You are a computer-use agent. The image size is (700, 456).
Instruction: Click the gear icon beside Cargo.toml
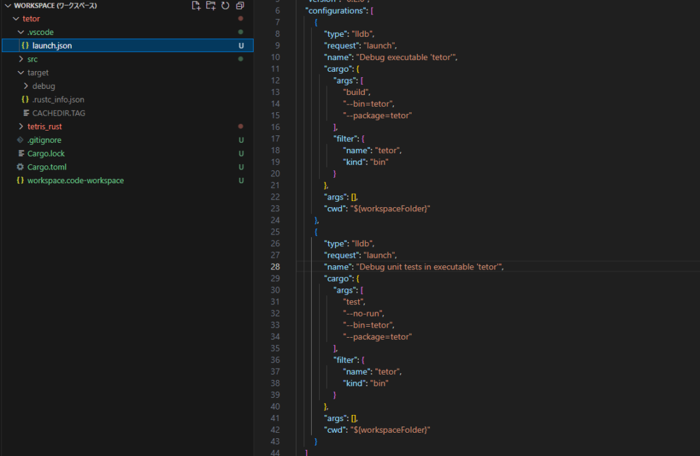pyautogui.click(x=20, y=167)
